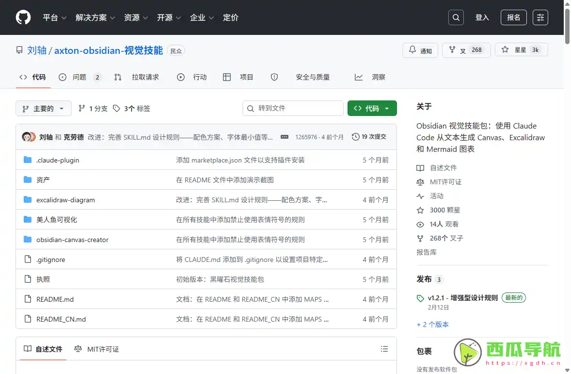Open the v1.2.1 - 增强型设计规则 release
This screenshot has height=374, width=571.
point(462,298)
